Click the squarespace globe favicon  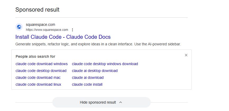point(19,27)
